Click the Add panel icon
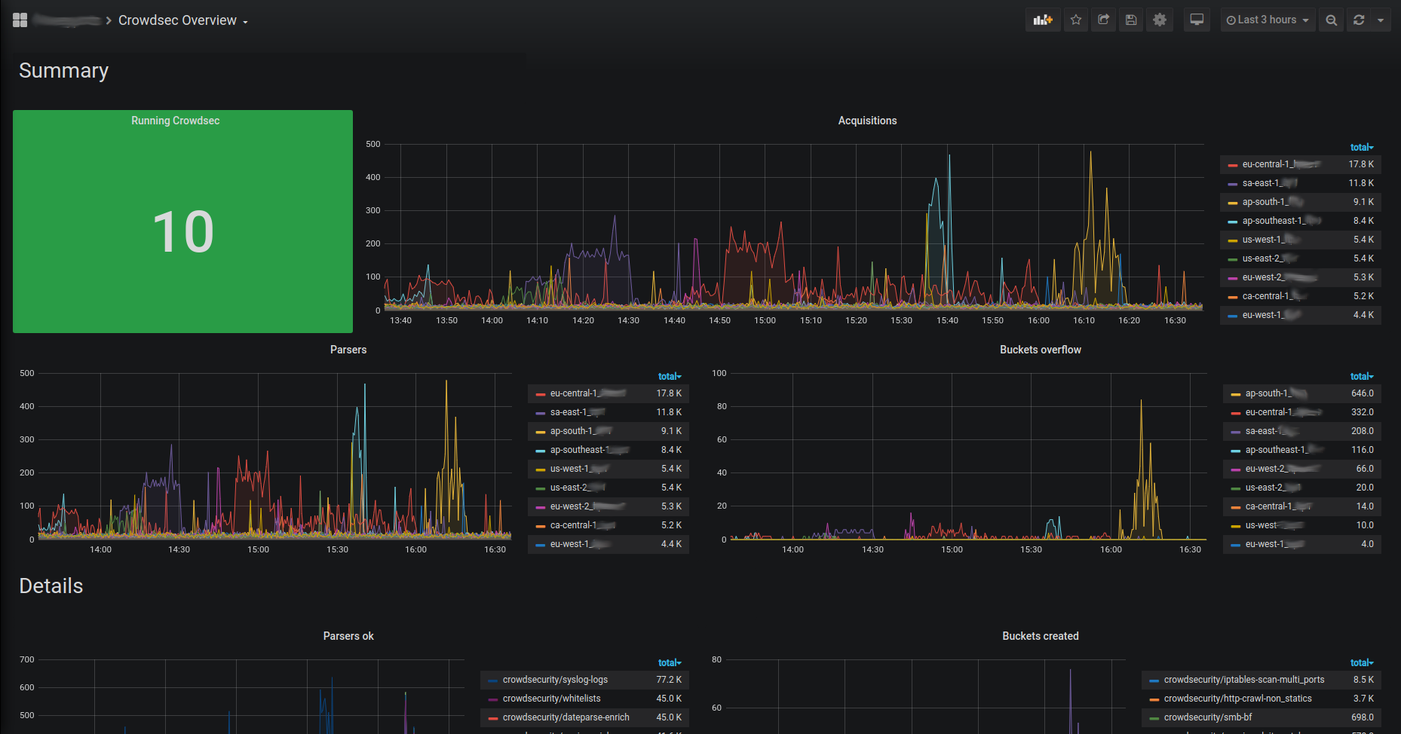This screenshot has height=734, width=1401. [1043, 20]
